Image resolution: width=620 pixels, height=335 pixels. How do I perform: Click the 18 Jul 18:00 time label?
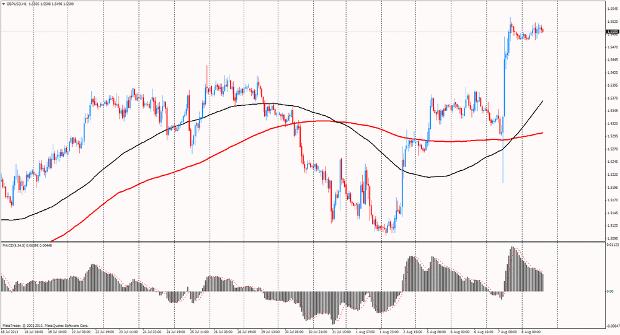(x=34, y=333)
